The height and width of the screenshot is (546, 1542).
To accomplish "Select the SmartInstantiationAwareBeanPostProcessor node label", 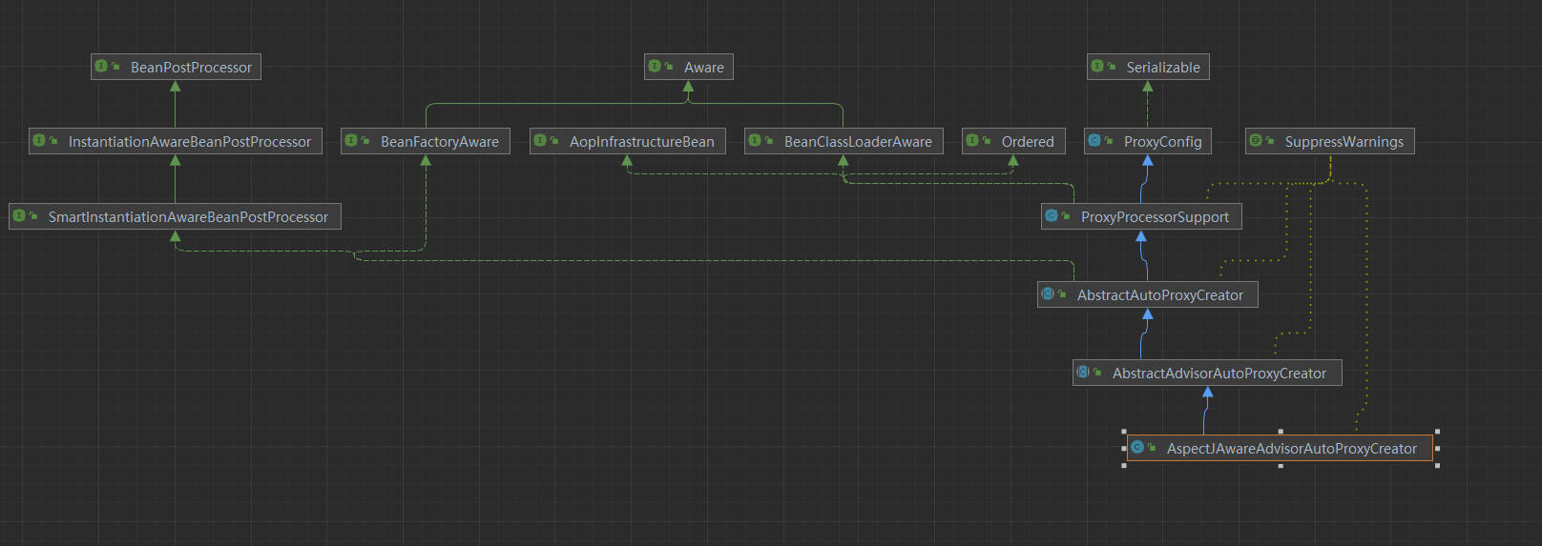I will coord(188,217).
